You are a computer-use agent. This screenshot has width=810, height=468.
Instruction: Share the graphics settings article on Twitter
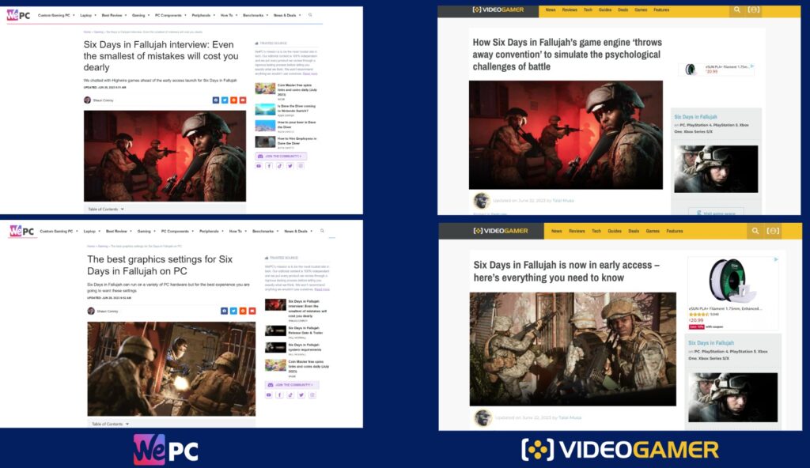click(234, 311)
